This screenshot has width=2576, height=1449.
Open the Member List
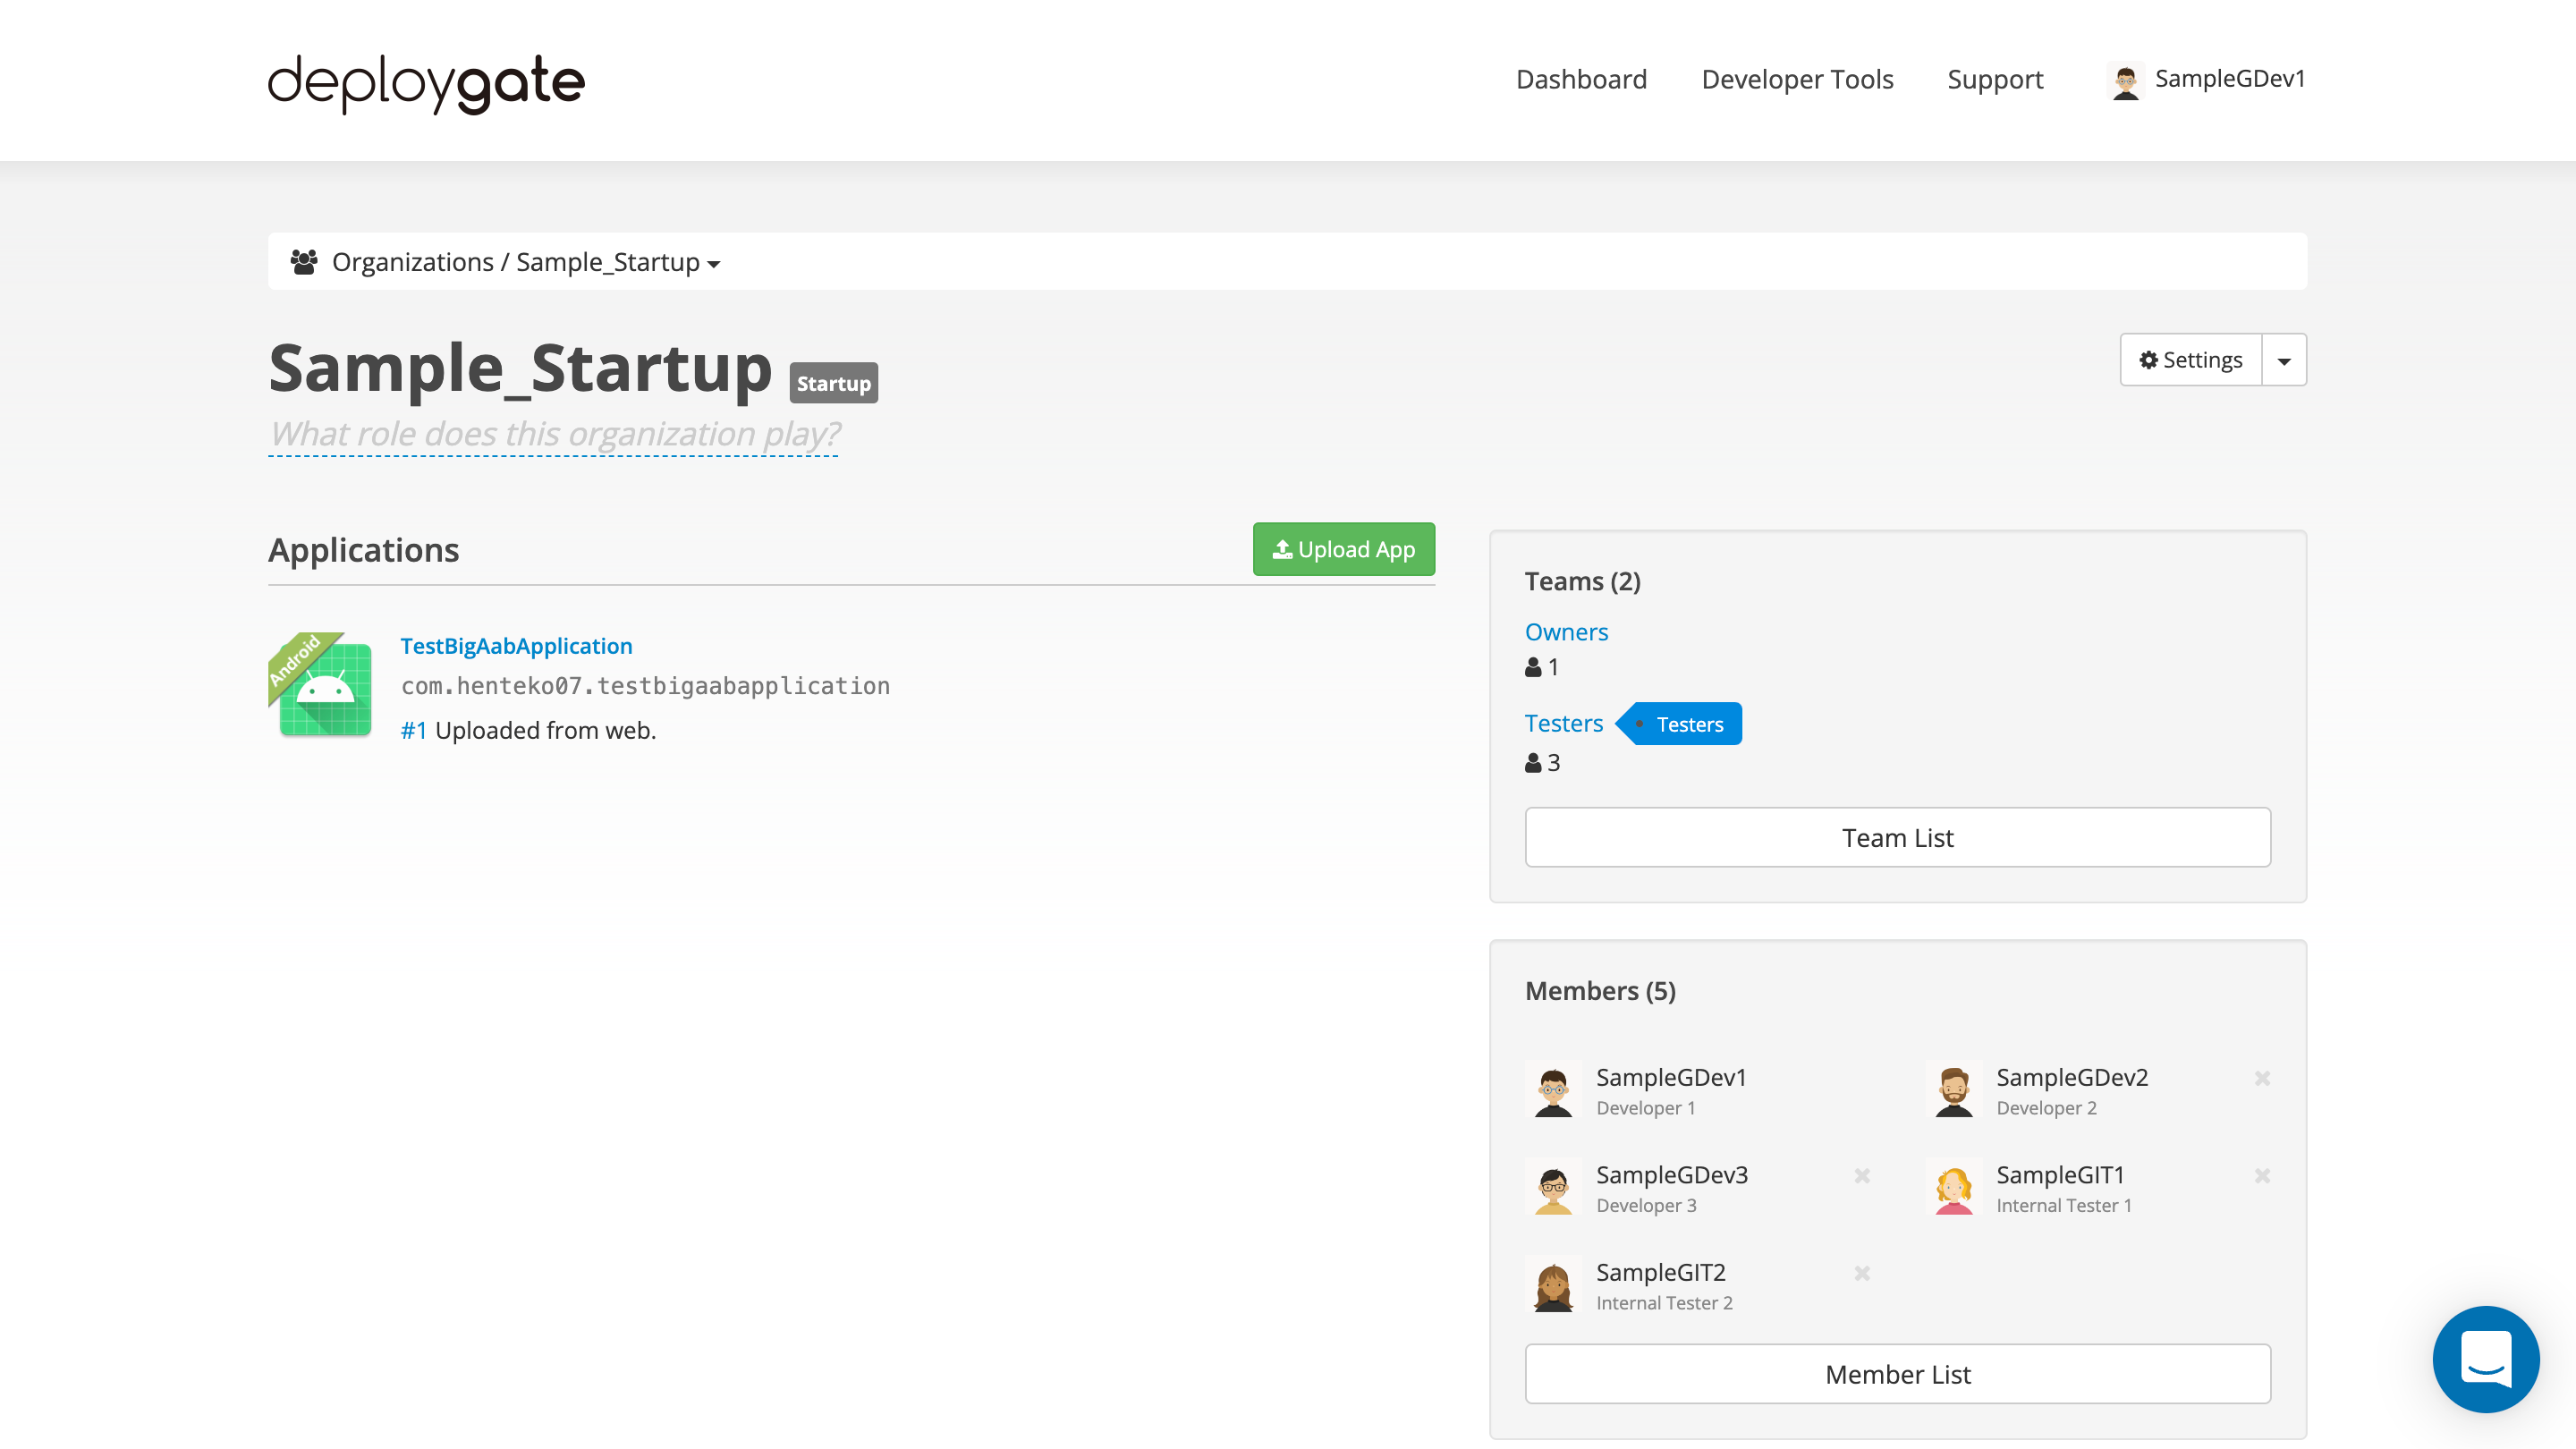(1897, 1374)
